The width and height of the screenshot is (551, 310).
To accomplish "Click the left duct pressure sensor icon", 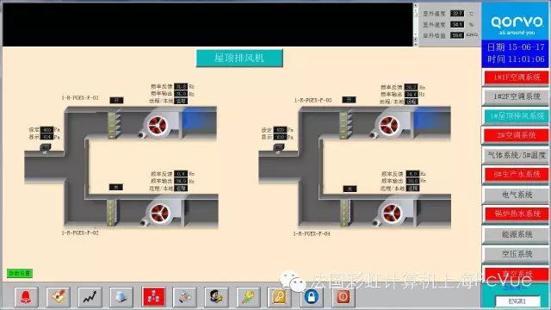I will pos(46,147).
